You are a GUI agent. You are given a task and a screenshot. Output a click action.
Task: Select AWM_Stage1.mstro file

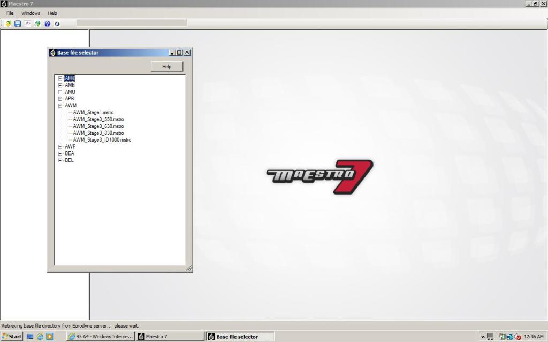pyautogui.click(x=93, y=112)
